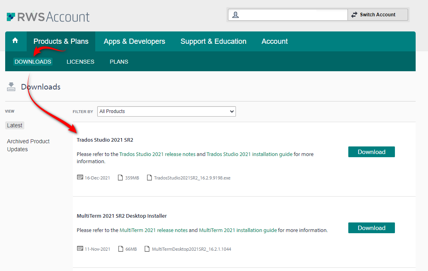Select the LICENSES submenu item
Screen dimensions: 428x271
tap(80, 62)
